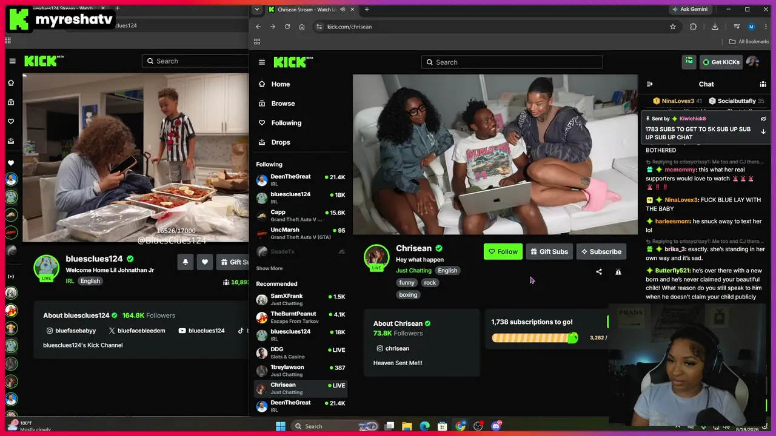
Task: Open DeenTheGreat channel in Following list
Action: pos(301,180)
